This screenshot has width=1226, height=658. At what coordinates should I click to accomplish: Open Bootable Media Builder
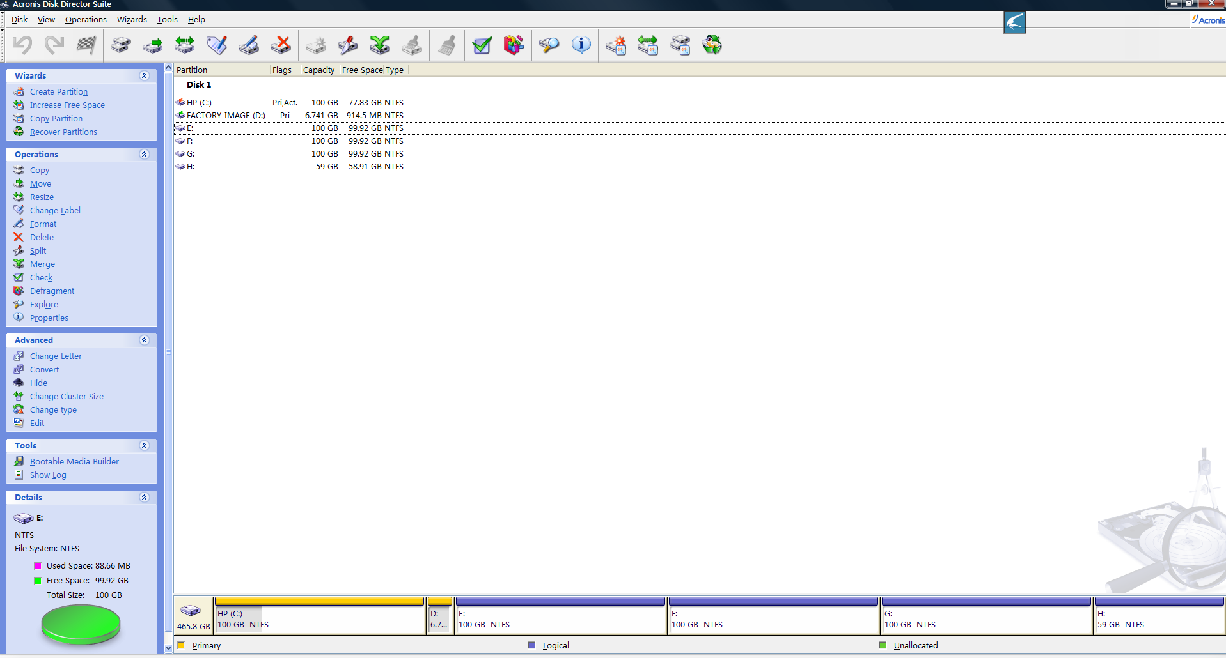[74, 462]
